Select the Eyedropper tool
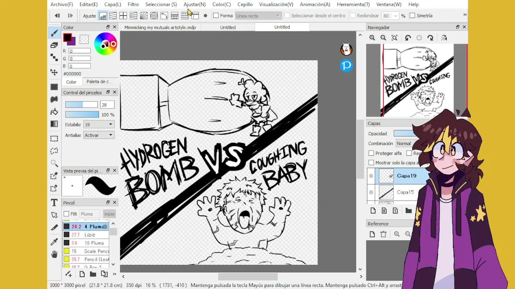The image size is (515, 289). [54, 242]
